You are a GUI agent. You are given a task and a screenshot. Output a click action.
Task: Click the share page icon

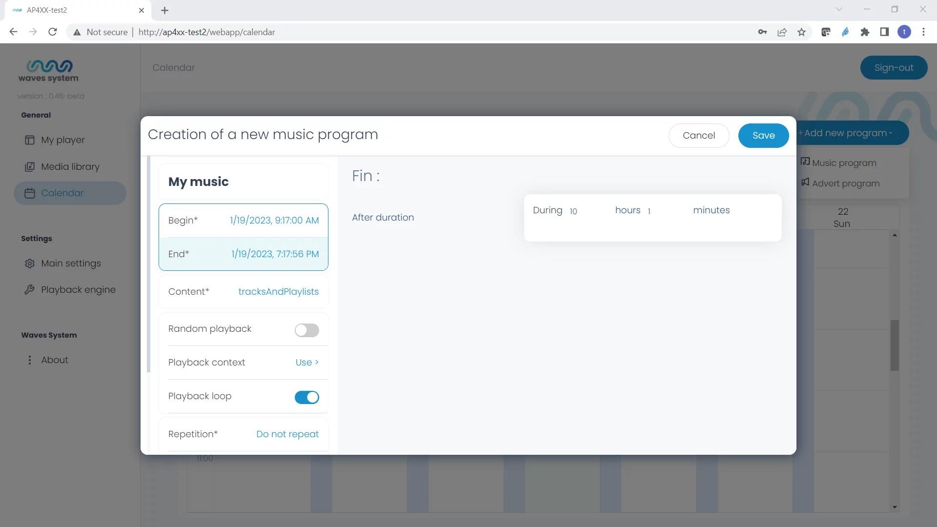pyautogui.click(x=782, y=32)
